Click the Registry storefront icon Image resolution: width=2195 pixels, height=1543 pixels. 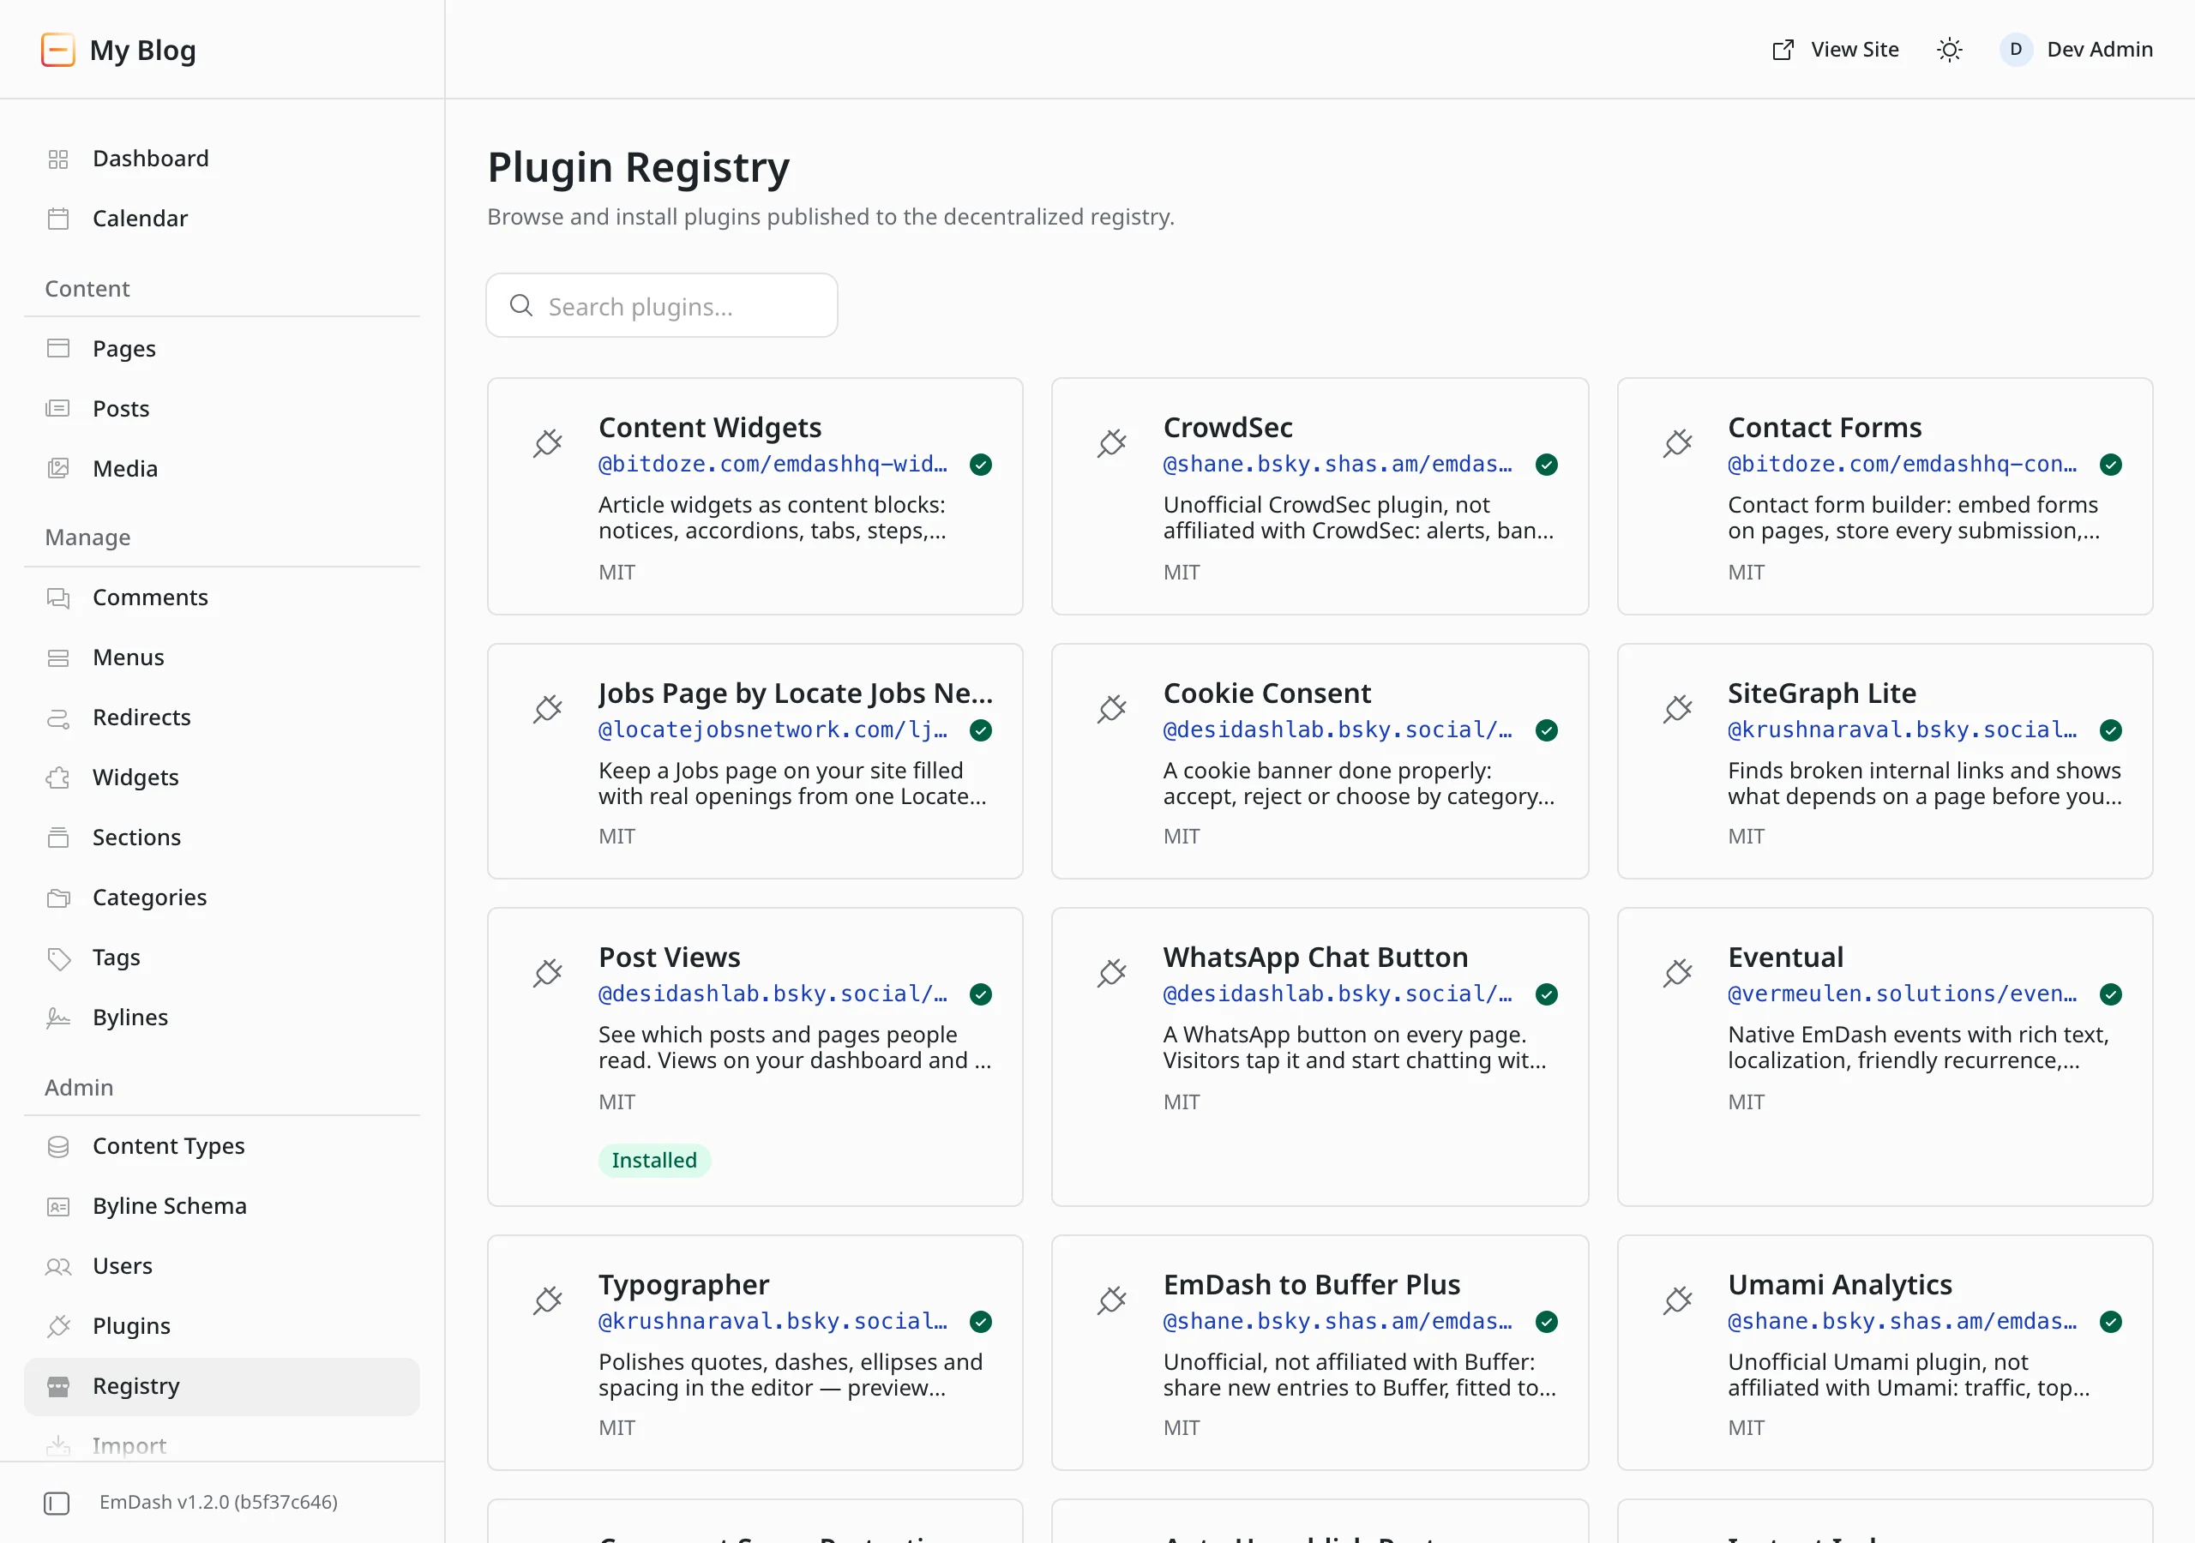tap(58, 1387)
